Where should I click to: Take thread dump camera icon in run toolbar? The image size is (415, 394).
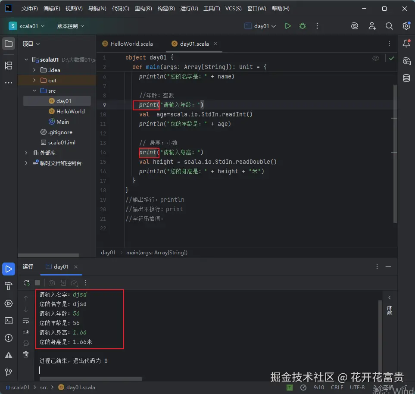[52, 283]
